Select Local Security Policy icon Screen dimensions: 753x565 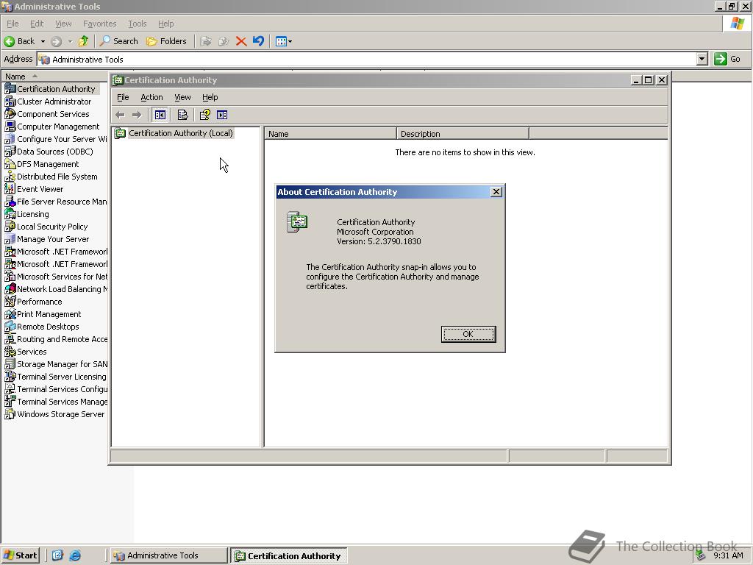point(10,227)
